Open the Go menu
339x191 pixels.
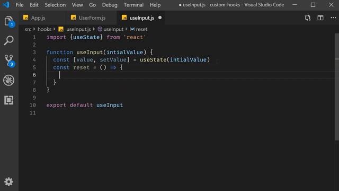pyautogui.click(x=92, y=5)
